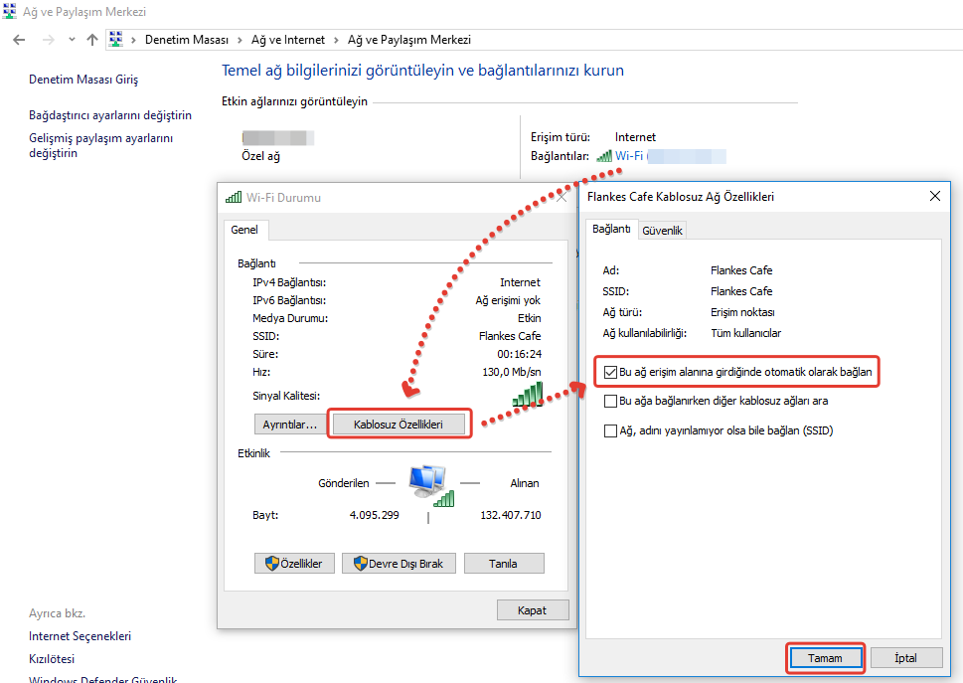The height and width of the screenshot is (683, 963).
Task: Click Devre Dışı Bırak shield button
Action: pos(399,564)
